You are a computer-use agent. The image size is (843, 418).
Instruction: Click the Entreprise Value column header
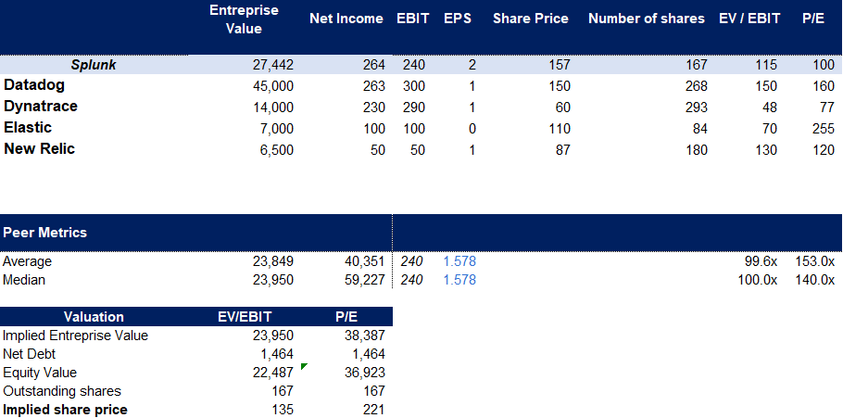pyautogui.click(x=244, y=19)
